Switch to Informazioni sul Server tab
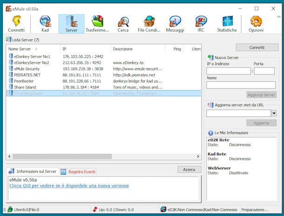This screenshot has height=216, width=284. coord(33,171)
